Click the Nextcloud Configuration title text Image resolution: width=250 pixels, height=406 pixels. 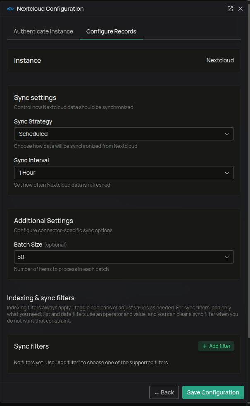[x=50, y=9]
